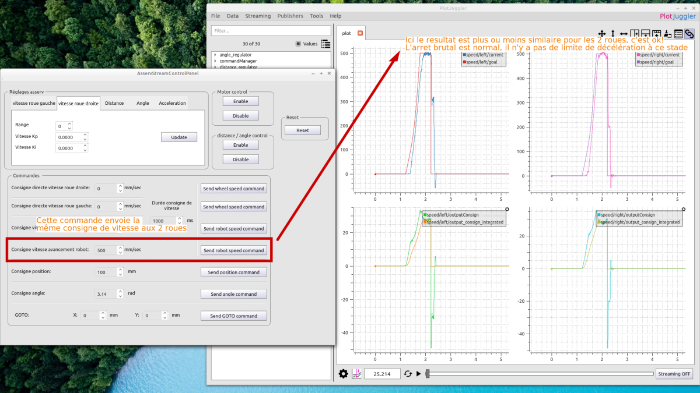Open the gear settings icon beside time field

(343, 374)
